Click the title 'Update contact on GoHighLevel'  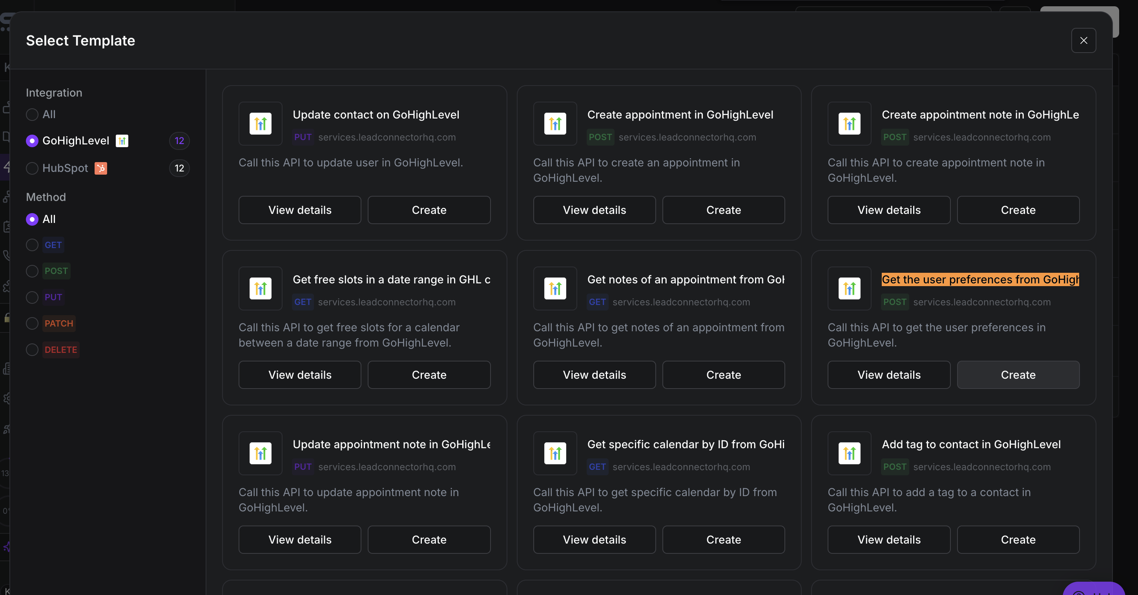pos(376,115)
